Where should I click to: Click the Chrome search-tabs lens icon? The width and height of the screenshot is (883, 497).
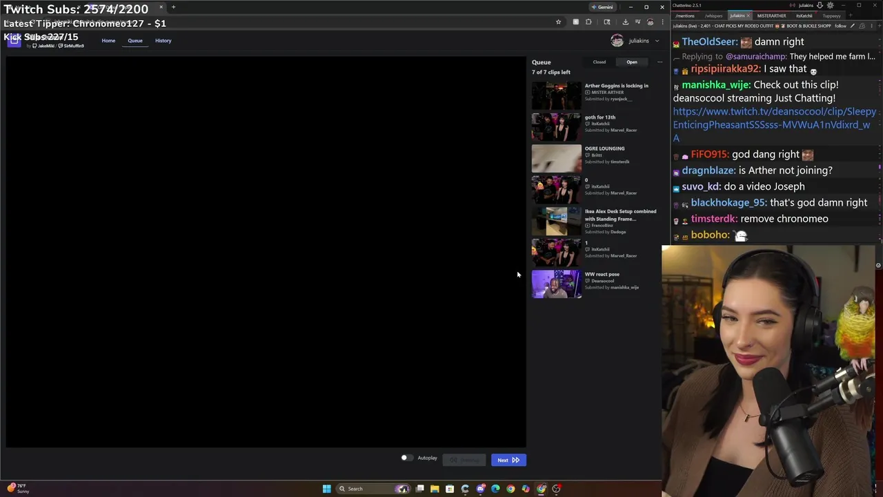pos(607,22)
